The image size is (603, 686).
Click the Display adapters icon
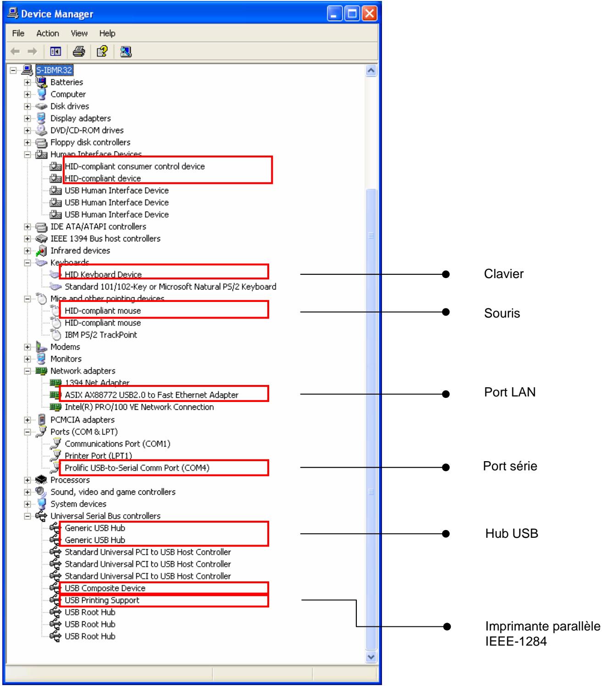pyautogui.click(x=42, y=118)
